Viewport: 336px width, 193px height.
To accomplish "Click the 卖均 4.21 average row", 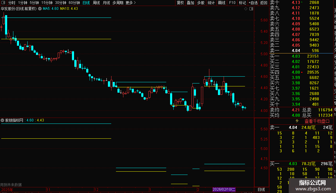I will point(285,110).
